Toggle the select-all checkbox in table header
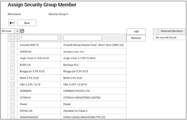This screenshot has height=120, width=187. pos(13,38)
